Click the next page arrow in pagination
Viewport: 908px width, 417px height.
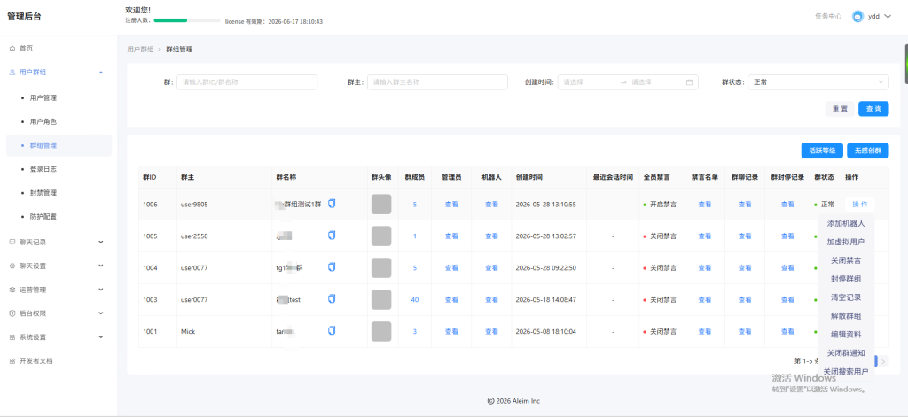click(883, 361)
